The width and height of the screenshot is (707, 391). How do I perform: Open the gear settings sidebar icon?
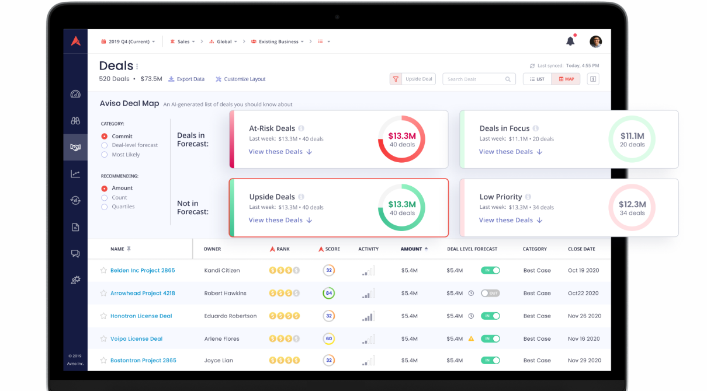pyautogui.click(x=75, y=280)
